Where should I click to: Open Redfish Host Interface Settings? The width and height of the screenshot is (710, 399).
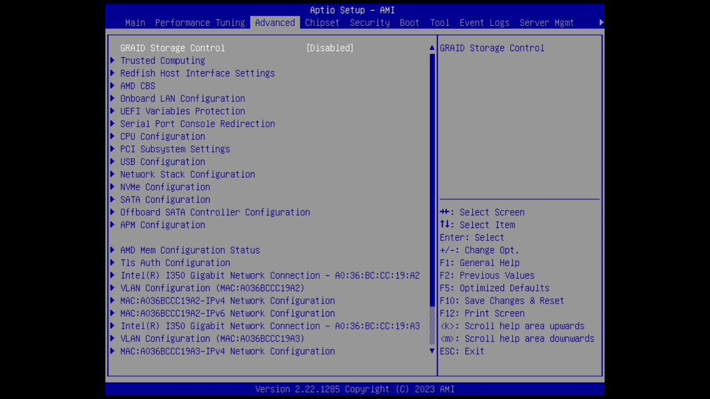pyautogui.click(x=197, y=73)
